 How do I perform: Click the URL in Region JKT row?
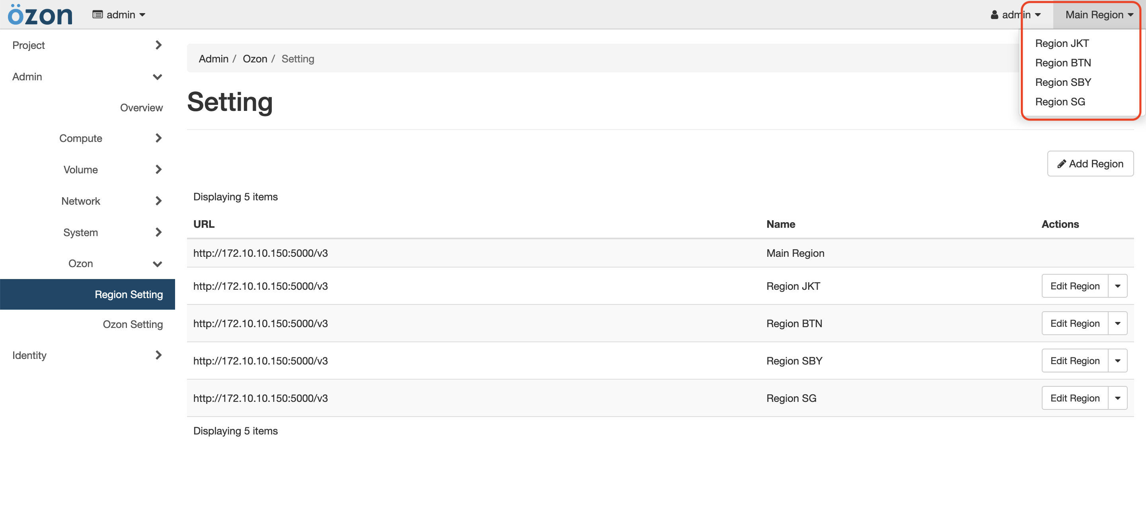(260, 286)
